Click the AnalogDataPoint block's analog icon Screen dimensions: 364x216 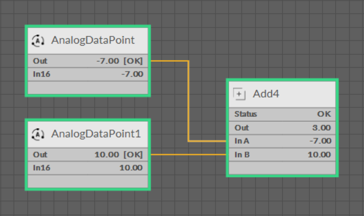pyautogui.click(x=38, y=41)
